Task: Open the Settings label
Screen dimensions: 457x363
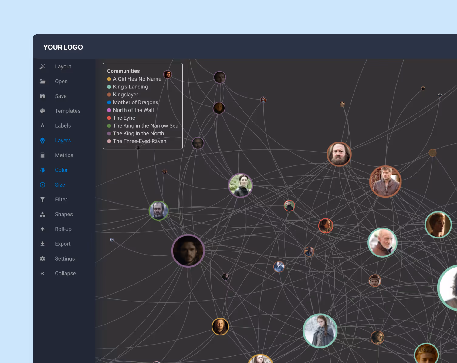Action: pyautogui.click(x=65, y=259)
